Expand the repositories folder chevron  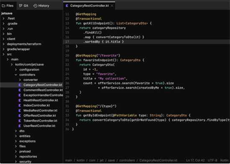point(16,157)
